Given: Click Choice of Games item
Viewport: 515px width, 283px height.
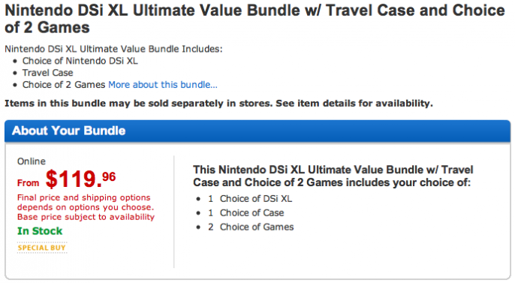Looking at the screenshot, I should tap(257, 227).
